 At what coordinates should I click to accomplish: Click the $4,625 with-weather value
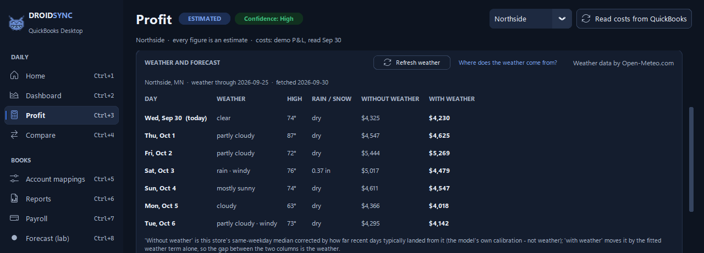pyautogui.click(x=439, y=136)
